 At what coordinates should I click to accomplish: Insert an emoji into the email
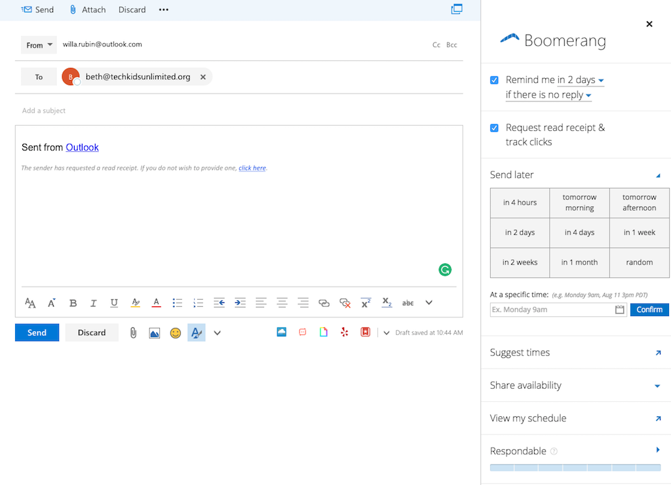[x=175, y=332]
